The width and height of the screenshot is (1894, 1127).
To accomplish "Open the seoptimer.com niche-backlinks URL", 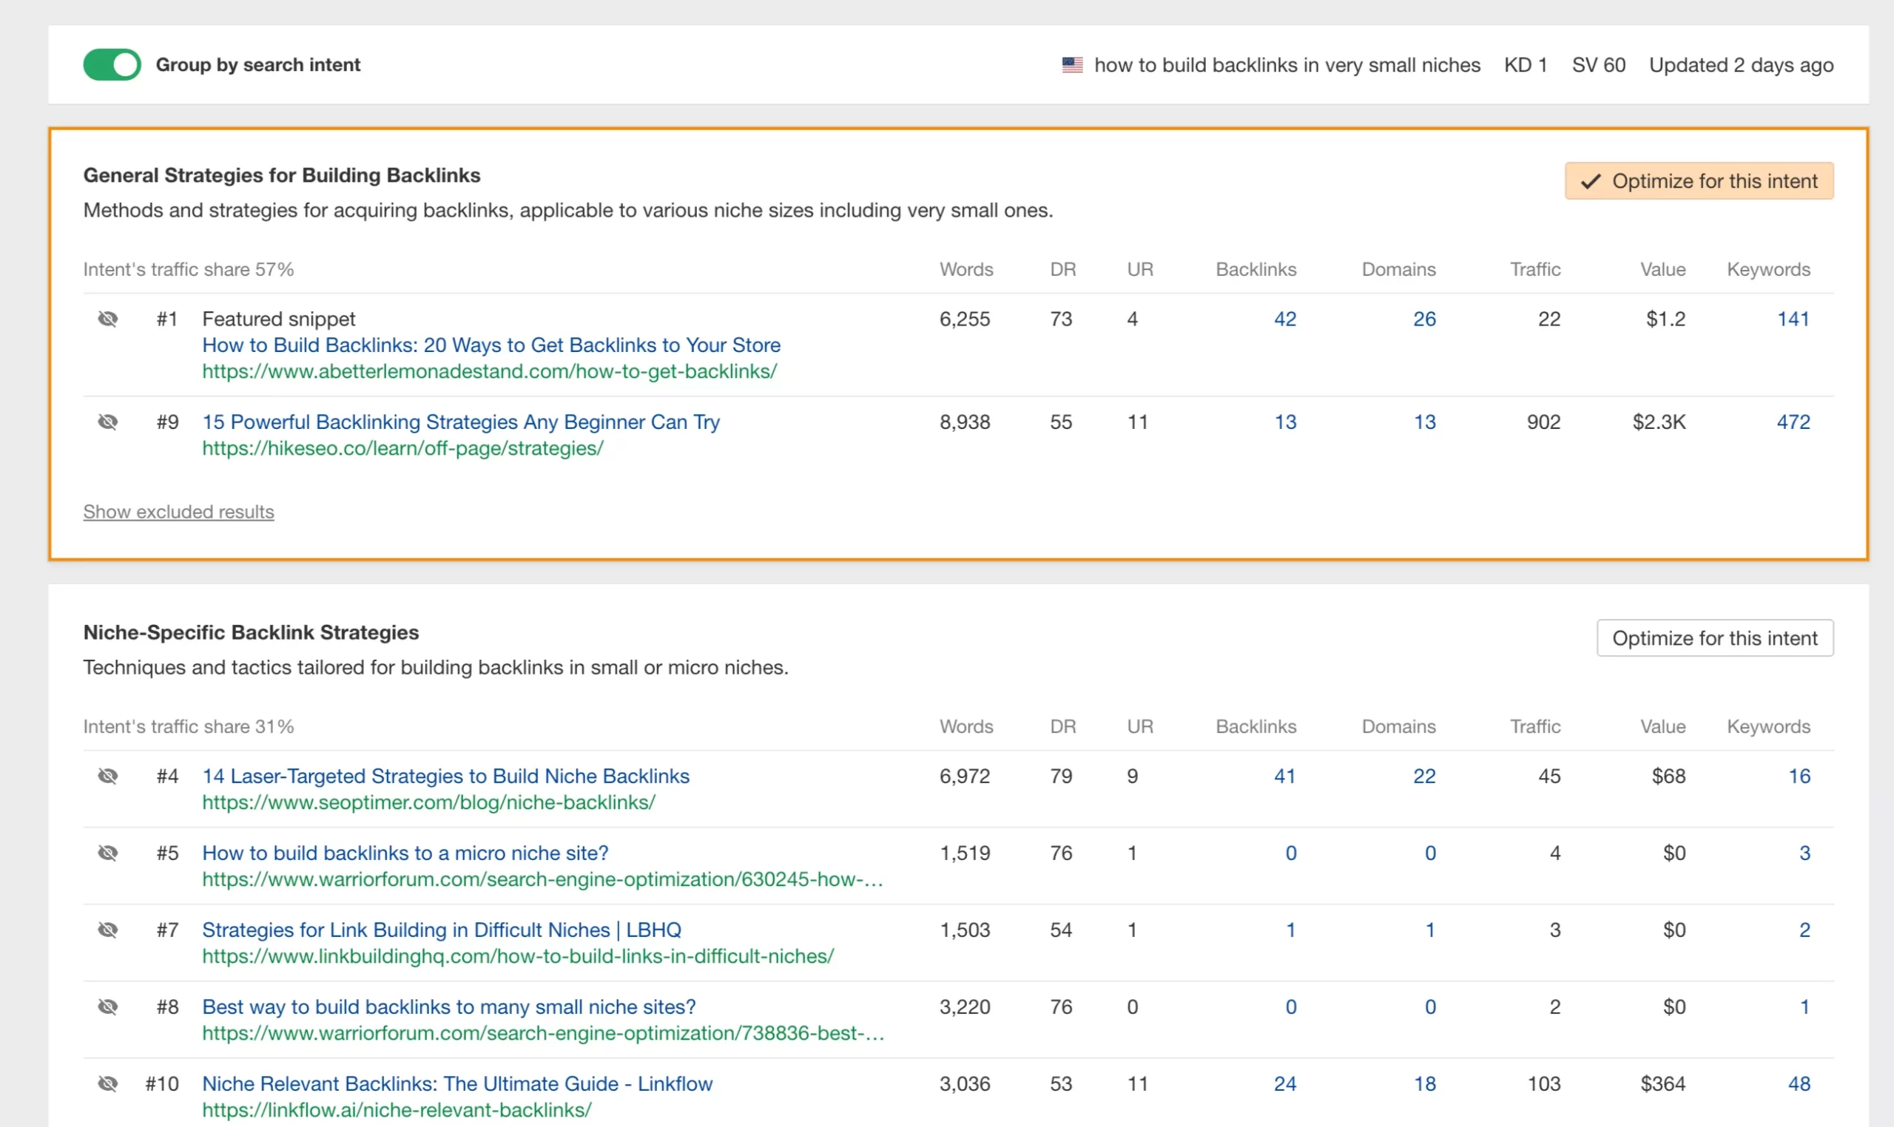I will click(x=428, y=802).
